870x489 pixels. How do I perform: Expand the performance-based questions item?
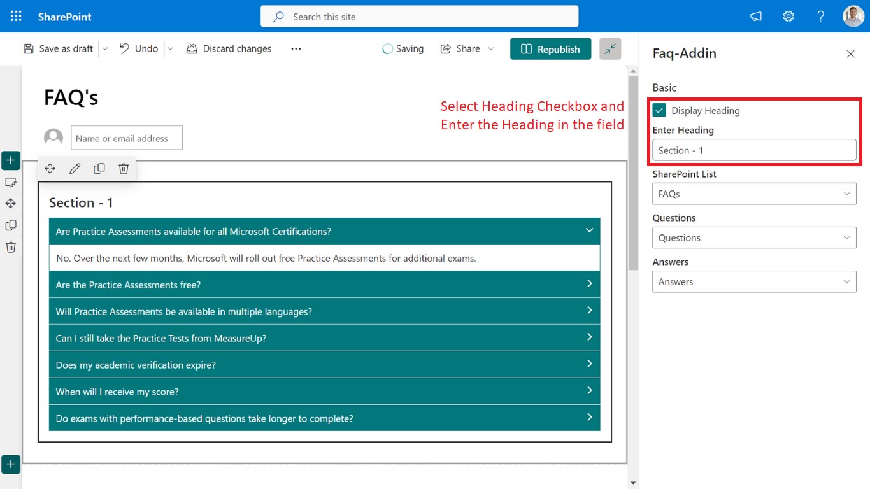pyautogui.click(x=324, y=418)
